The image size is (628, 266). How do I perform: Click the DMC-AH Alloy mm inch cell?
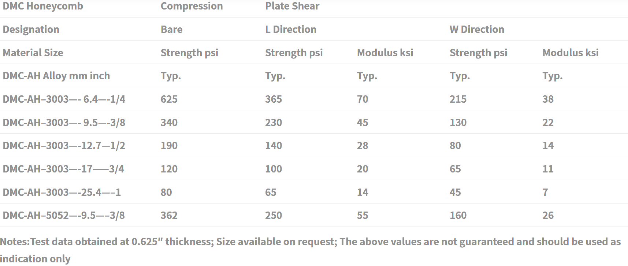pyautogui.click(x=56, y=76)
